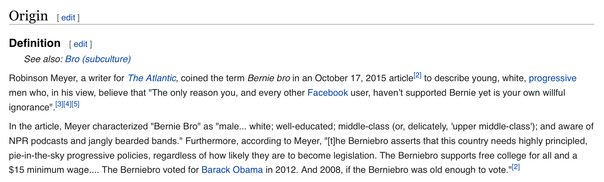Click citation [2] after 'old enough to vote'
604x182 pixels.
point(516,167)
